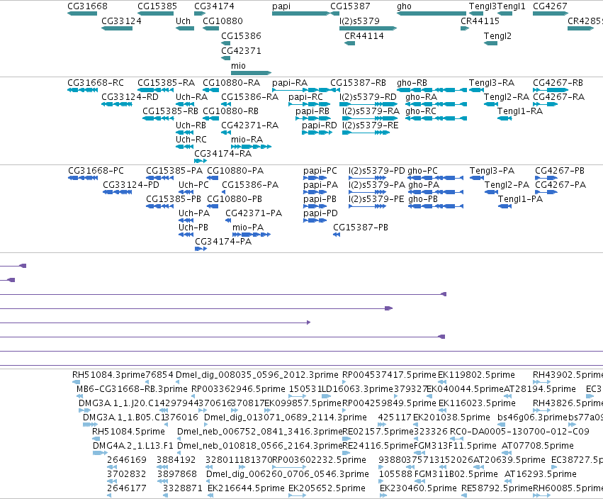Select the RH51084.5prime EST label
This screenshot has width=603, height=499.
[128, 432]
